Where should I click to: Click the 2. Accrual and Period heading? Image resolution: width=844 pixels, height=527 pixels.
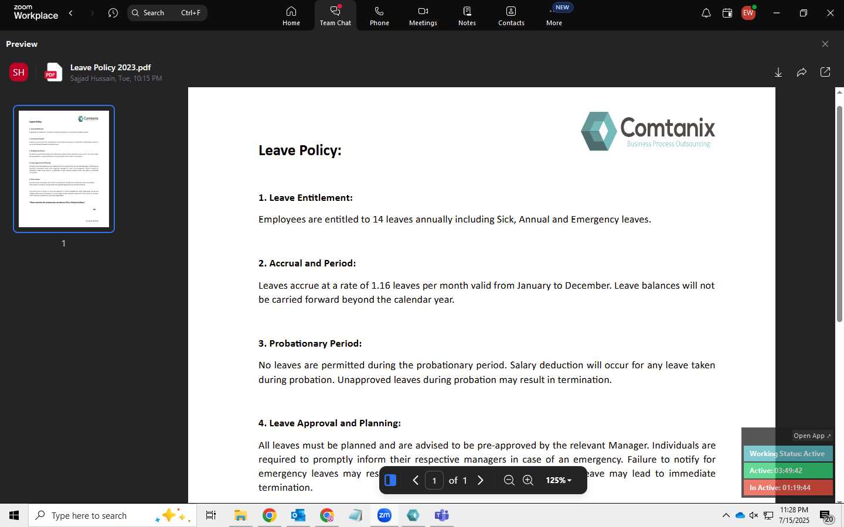point(307,263)
